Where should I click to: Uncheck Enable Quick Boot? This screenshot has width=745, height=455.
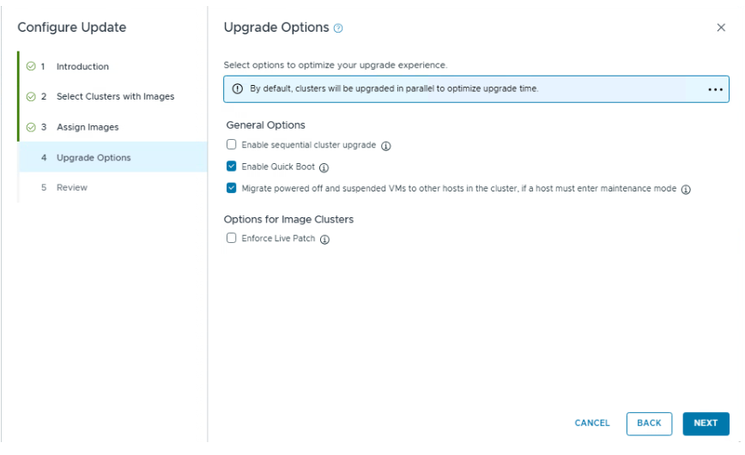coord(231,167)
